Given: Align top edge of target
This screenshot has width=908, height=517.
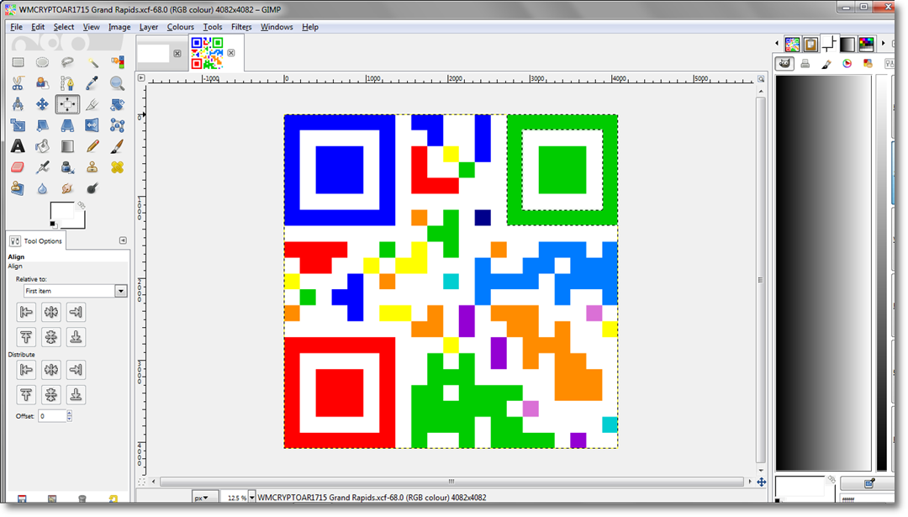Looking at the screenshot, I should coord(26,337).
